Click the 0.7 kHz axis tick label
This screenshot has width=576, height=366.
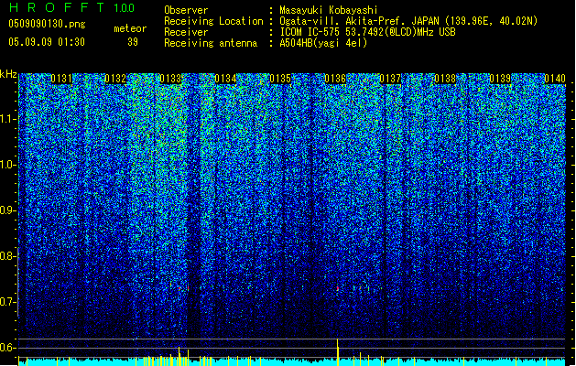(x=8, y=302)
